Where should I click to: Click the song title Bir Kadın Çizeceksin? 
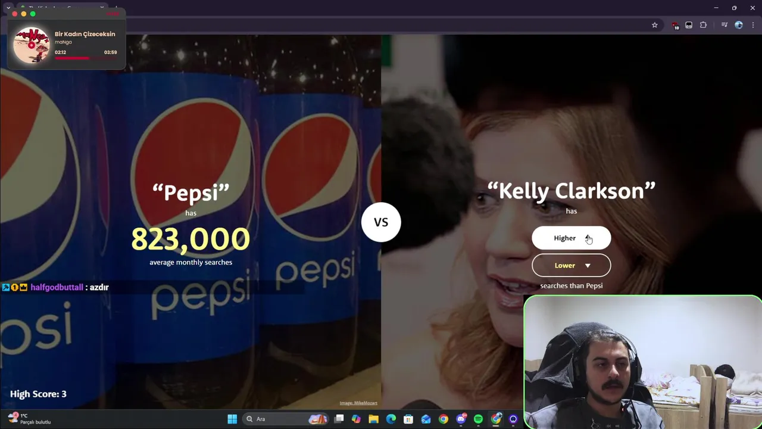[85, 34]
